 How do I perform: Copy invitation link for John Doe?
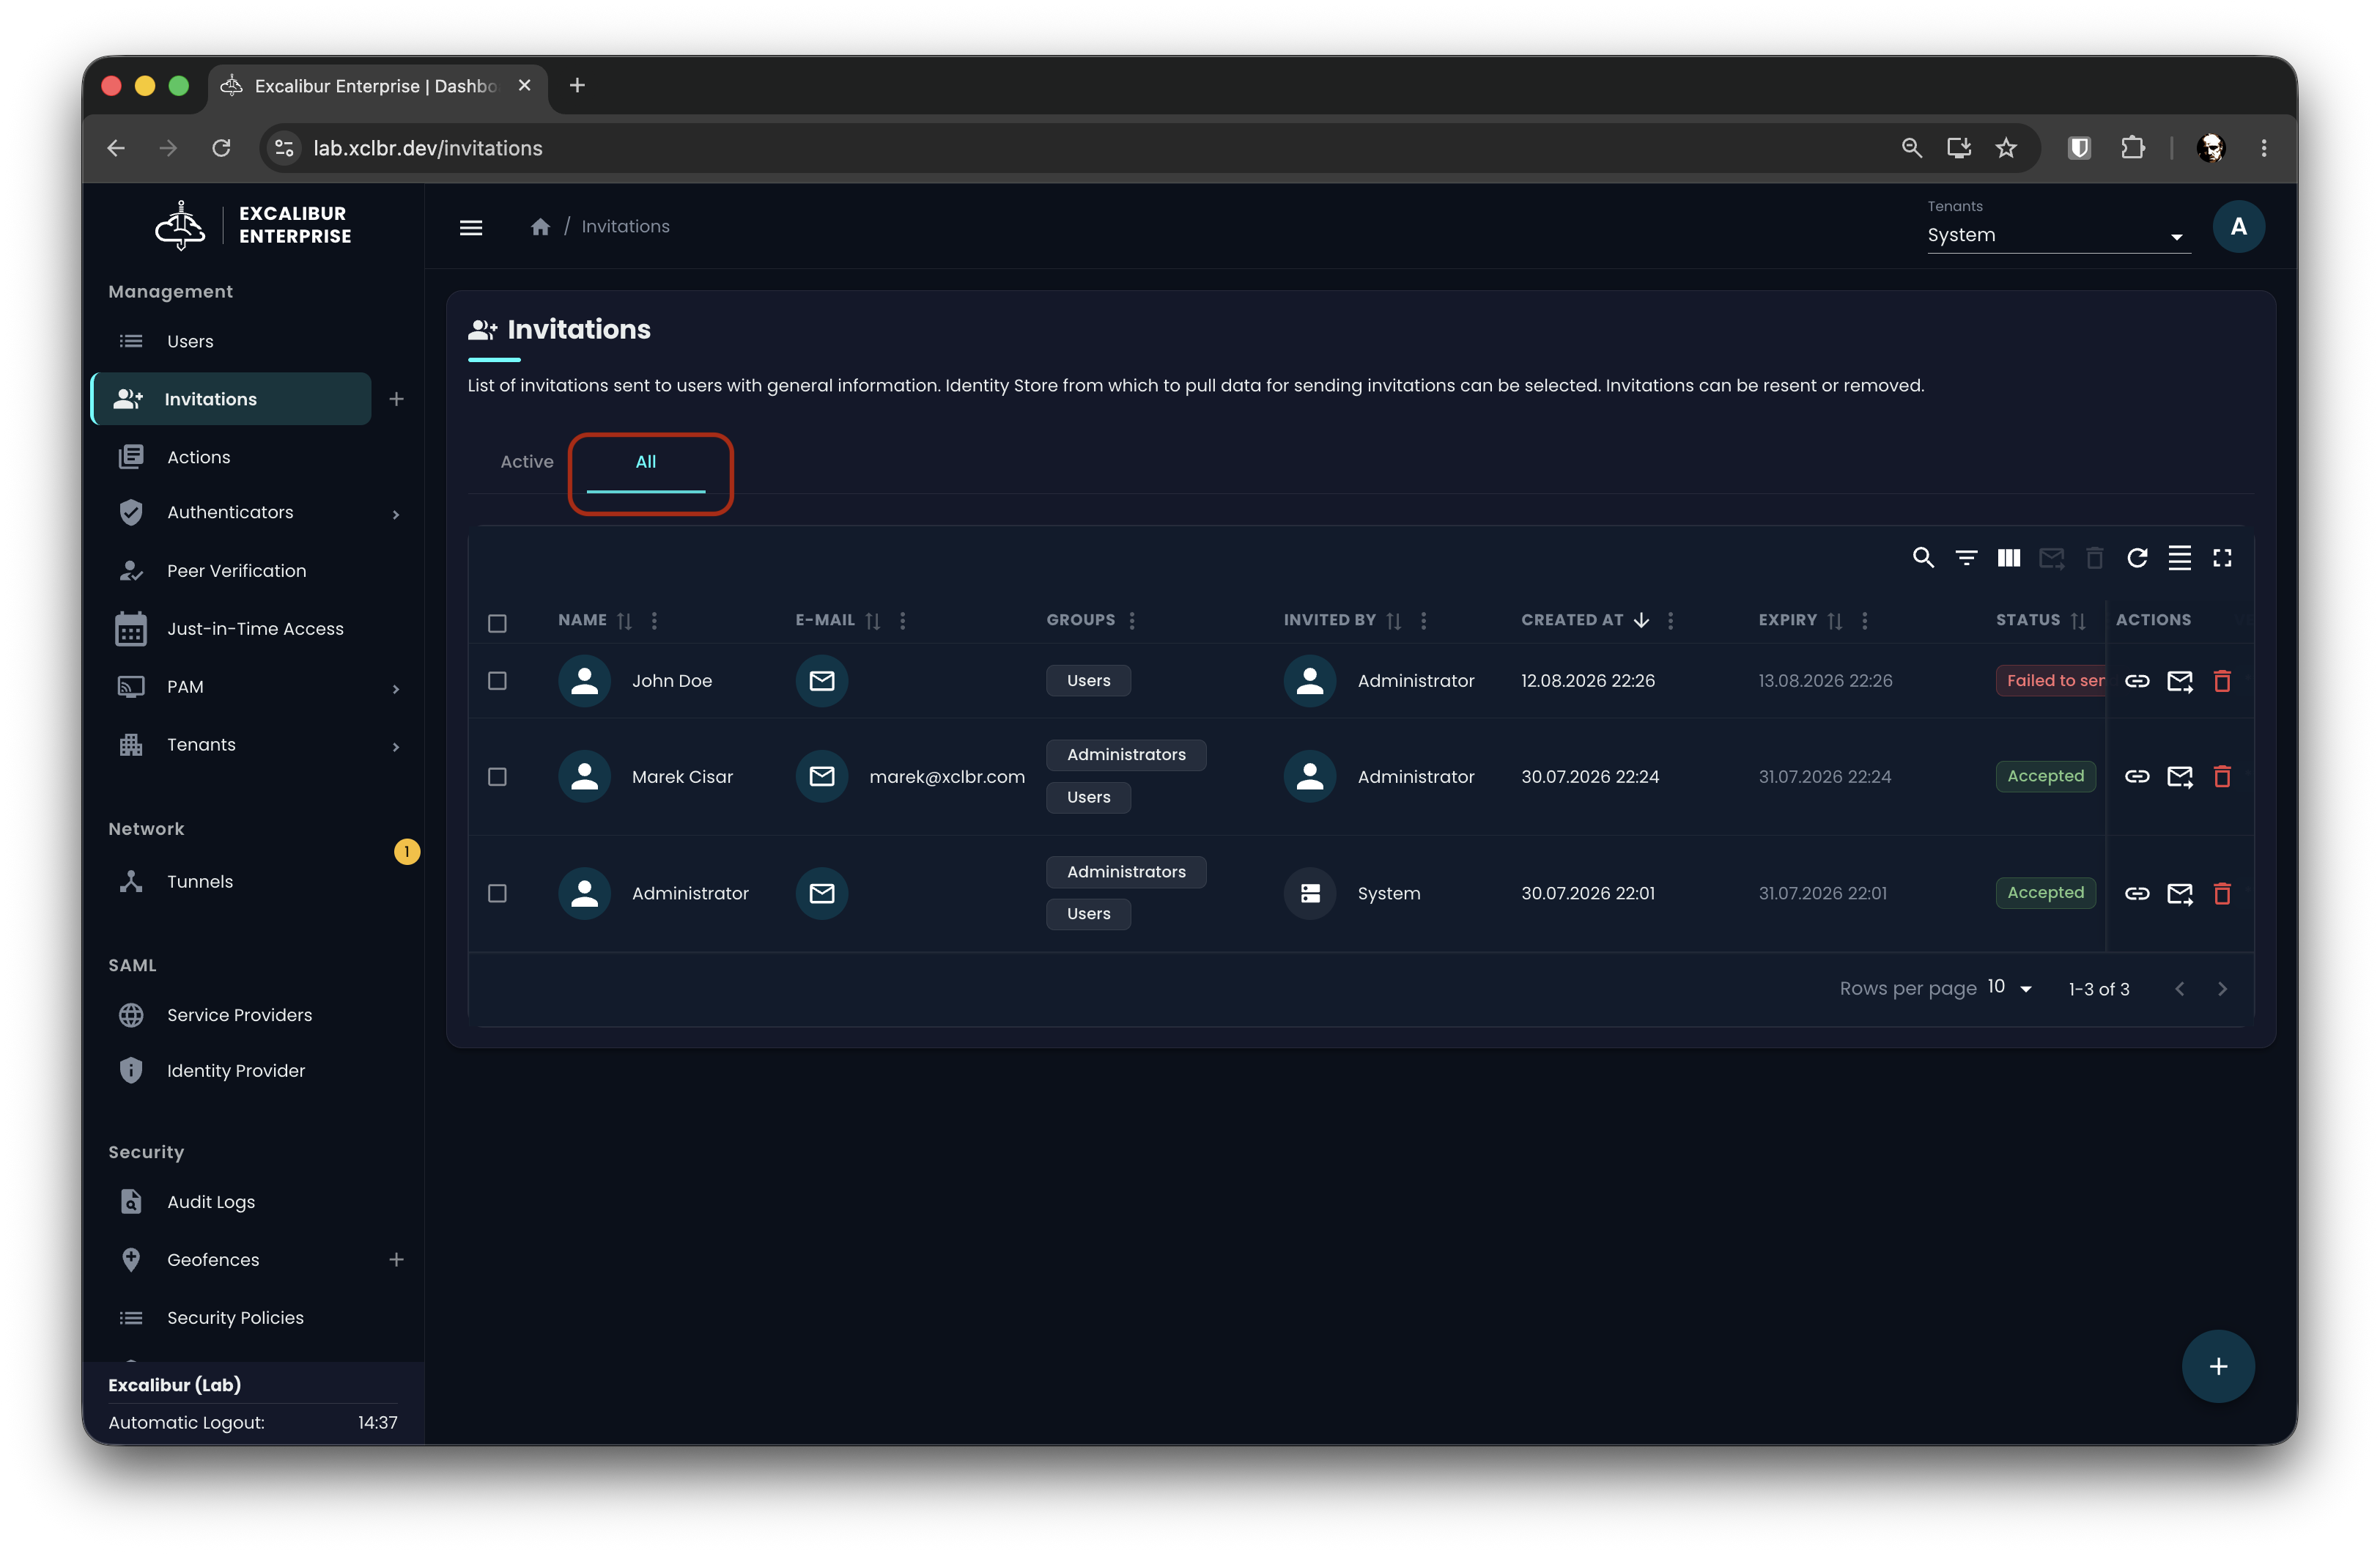[2136, 680]
